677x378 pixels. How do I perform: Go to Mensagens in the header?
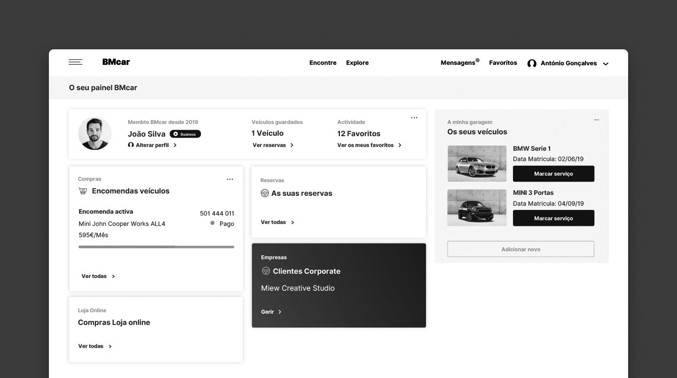click(x=457, y=63)
